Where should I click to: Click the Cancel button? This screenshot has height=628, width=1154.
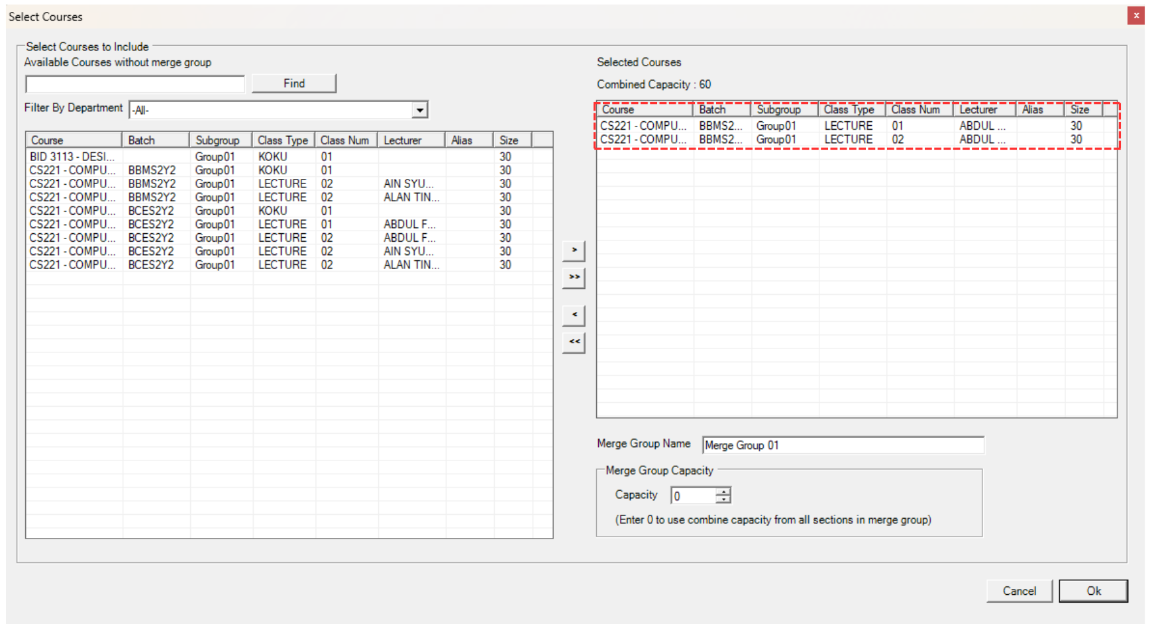(1019, 591)
